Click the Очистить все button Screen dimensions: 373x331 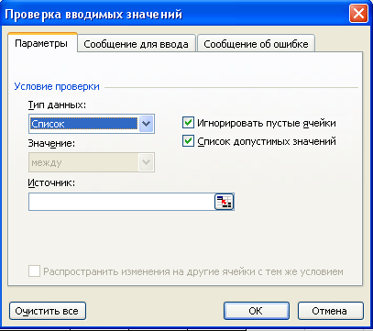pyautogui.click(x=47, y=311)
